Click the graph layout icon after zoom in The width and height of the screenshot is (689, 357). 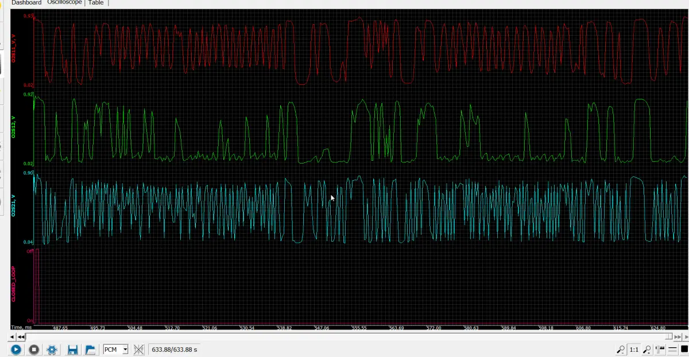660,350
